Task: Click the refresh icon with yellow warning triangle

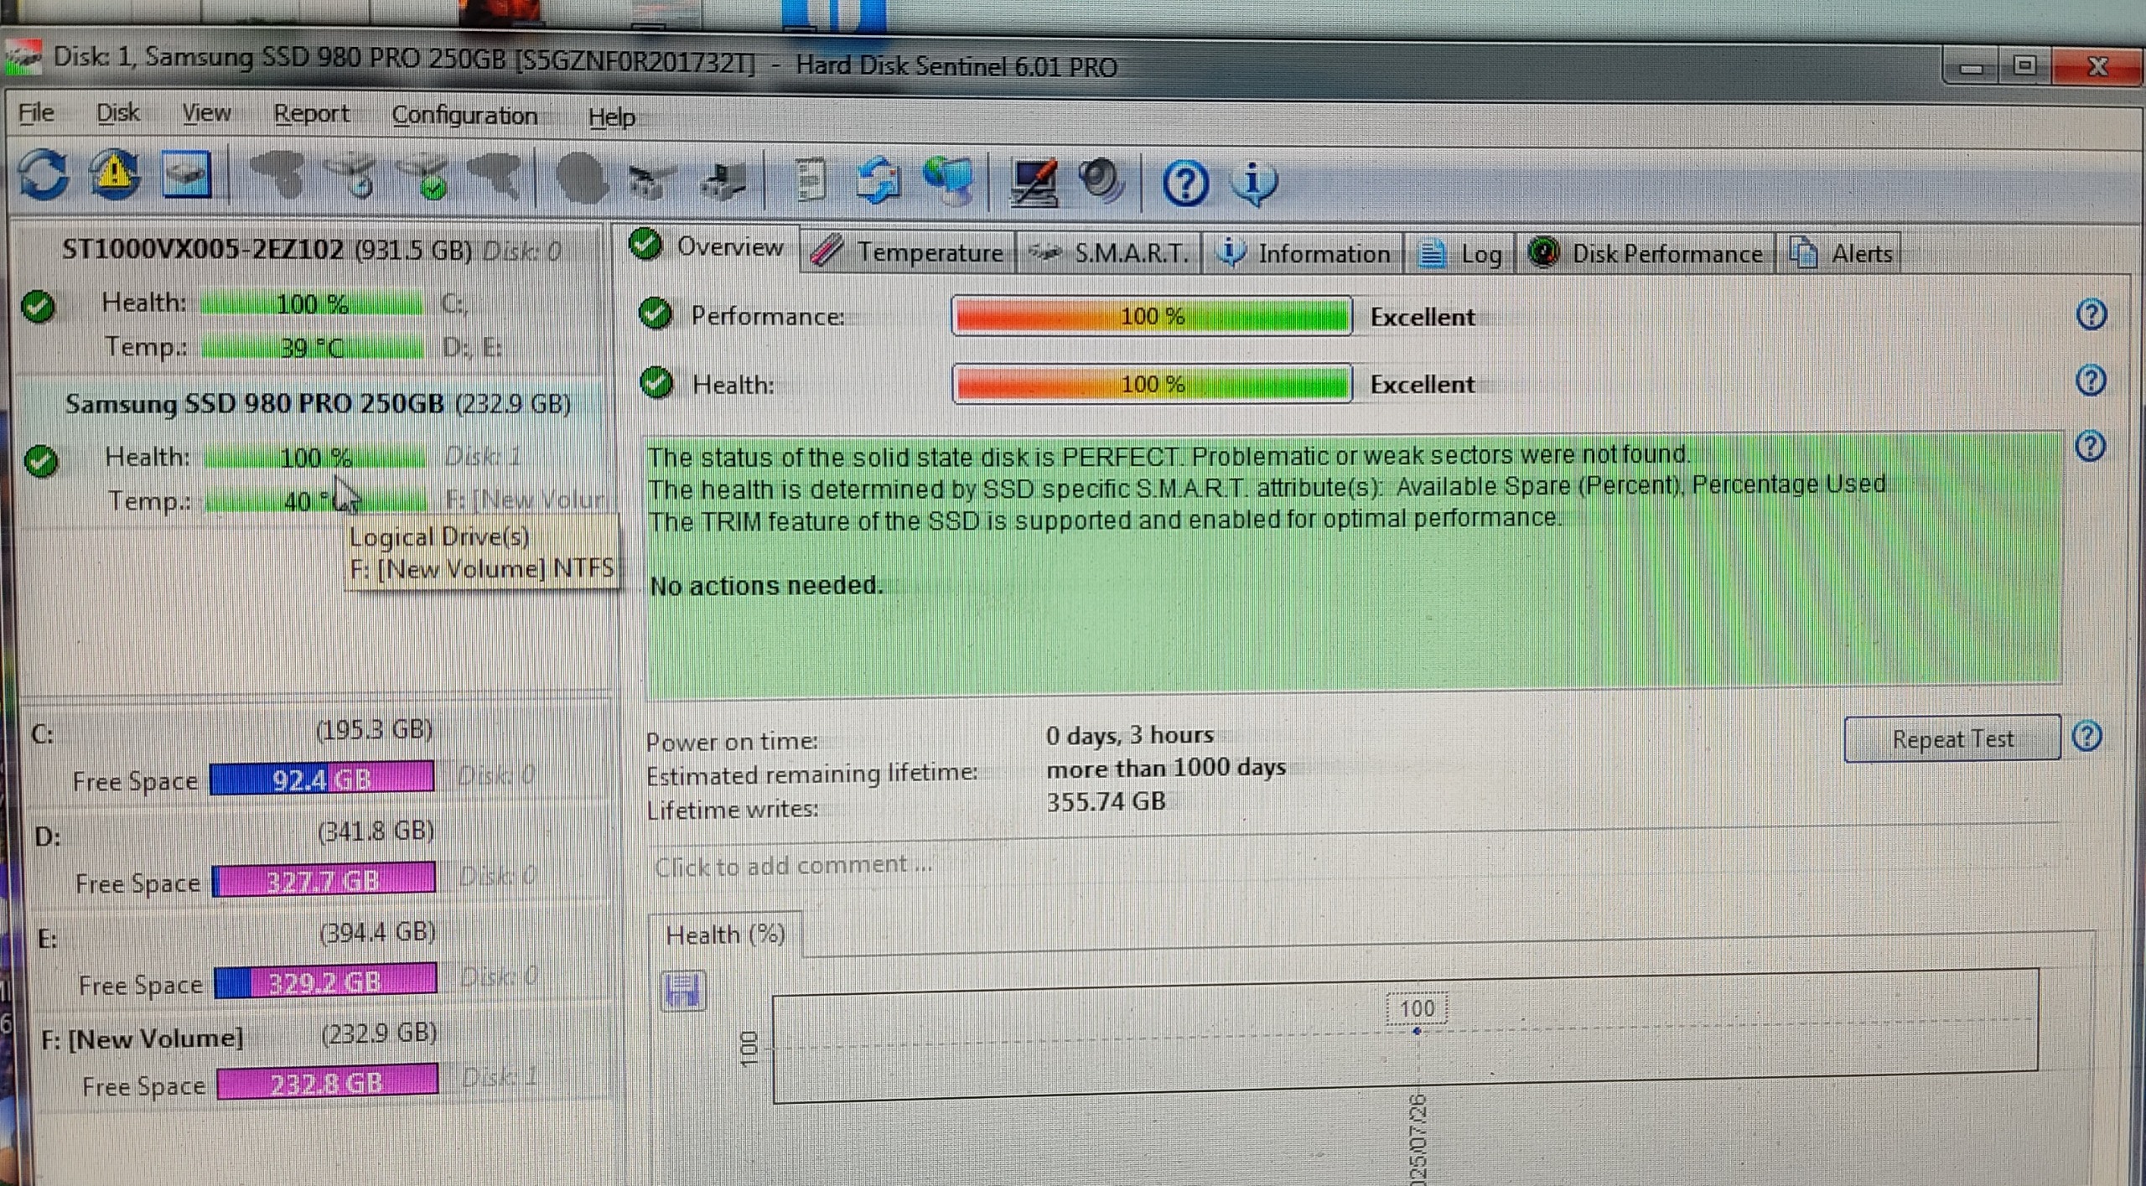Action: tap(115, 174)
